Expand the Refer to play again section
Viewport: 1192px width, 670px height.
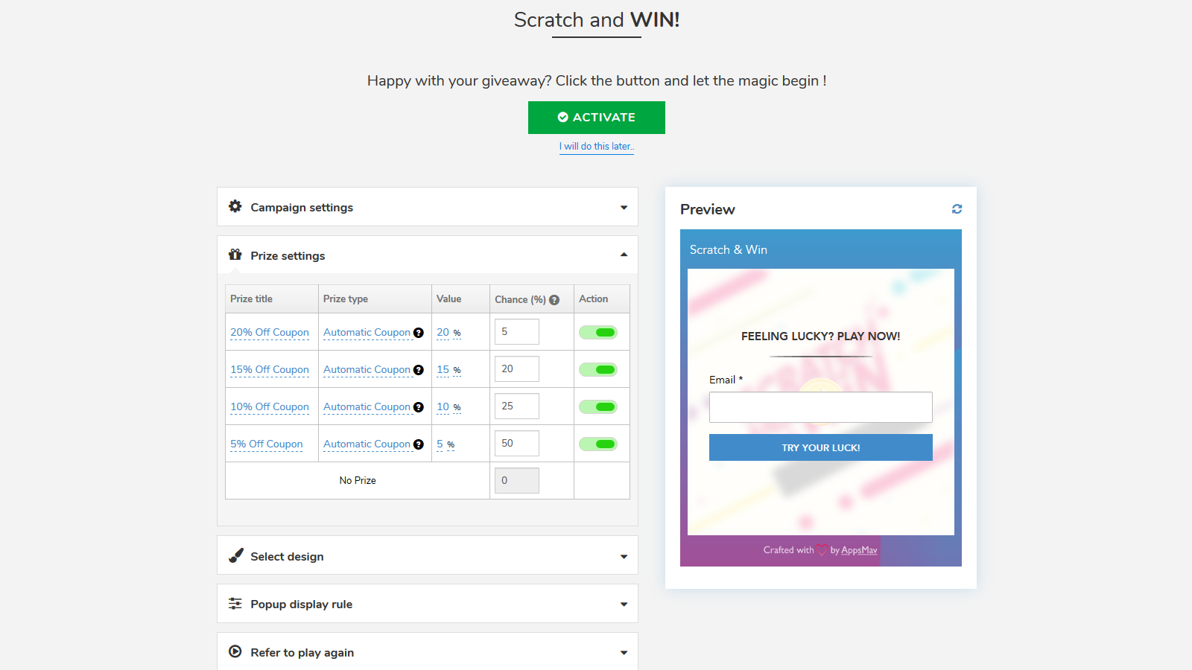click(624, 652)
